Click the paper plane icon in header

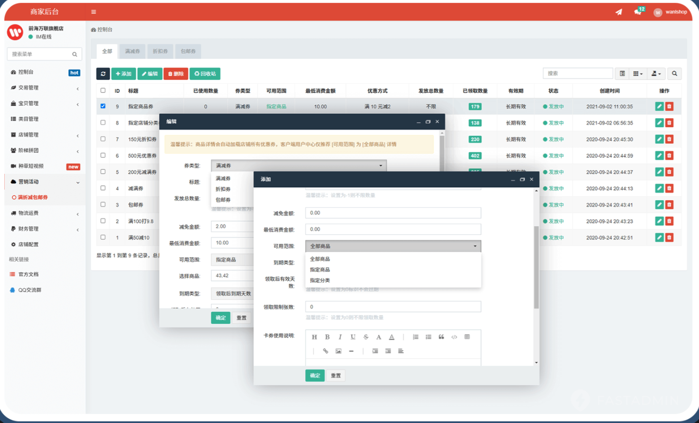pyautogui.click(x=619, y=12)
